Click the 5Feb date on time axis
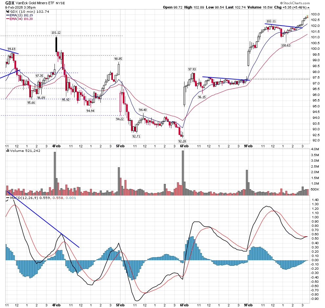The height and width of the screenshot is (308, 325). (120, 146)
